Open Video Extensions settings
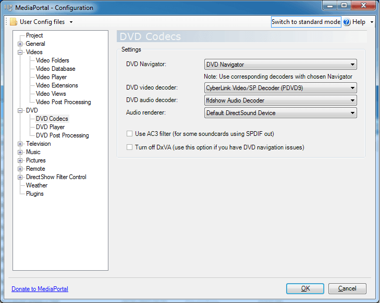 pyautogui.click(x=57, y=85)
